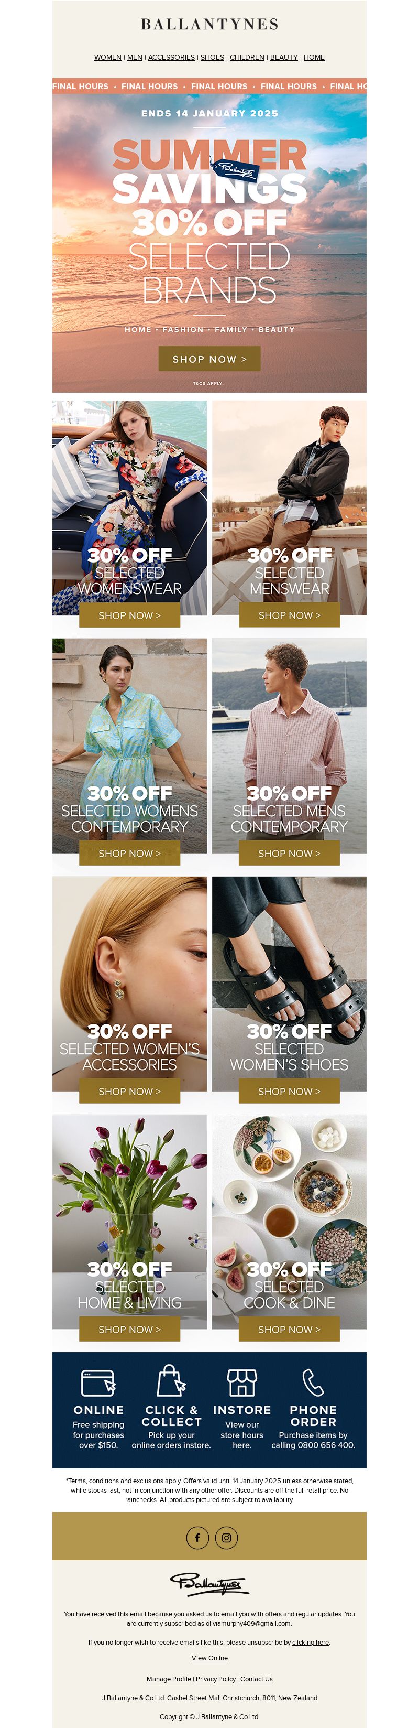Open the Privacy Policy link
Viewport: 419px width, 1728px height.
(215, 1679)
